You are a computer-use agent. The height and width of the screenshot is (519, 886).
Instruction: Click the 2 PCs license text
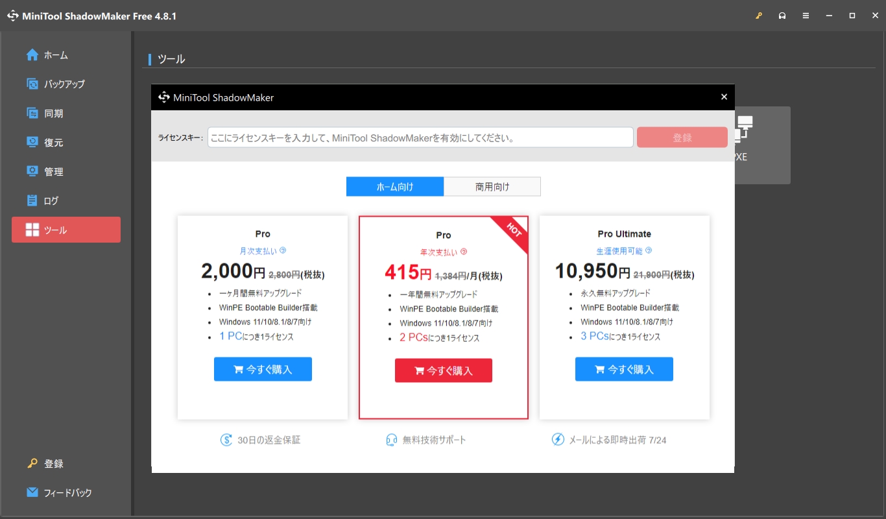click(440, 337)
